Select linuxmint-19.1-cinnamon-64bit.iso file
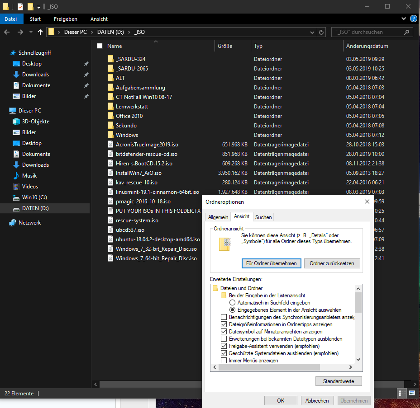 [157, 192]
